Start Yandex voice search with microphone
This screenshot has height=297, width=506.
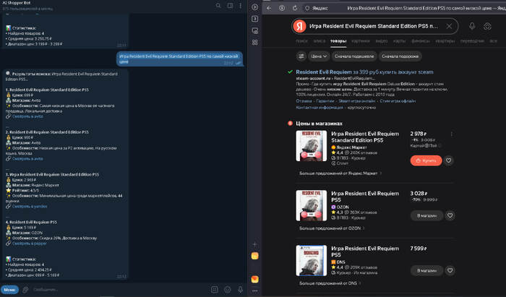coord(471,27)
